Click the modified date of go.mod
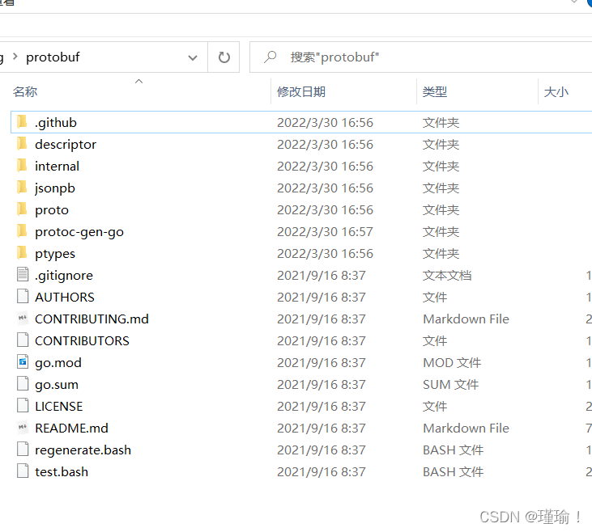Viewport: 592px width, 532px height. pos(322,363)
